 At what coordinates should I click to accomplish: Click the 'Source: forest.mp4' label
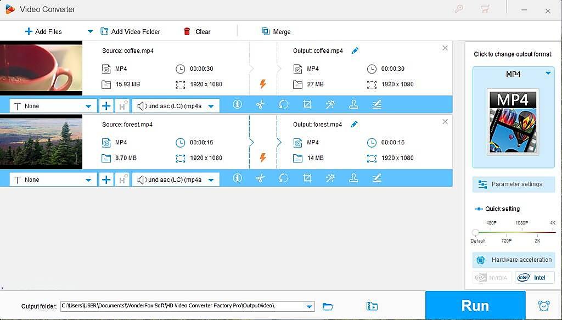[127, 125]
